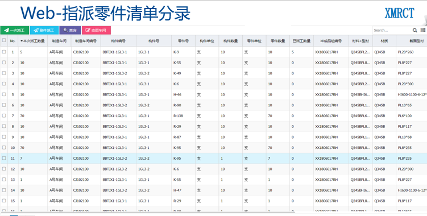427x216 pixels.
Task: Check the checkbox for row No. 13
Action: [4, 179]
